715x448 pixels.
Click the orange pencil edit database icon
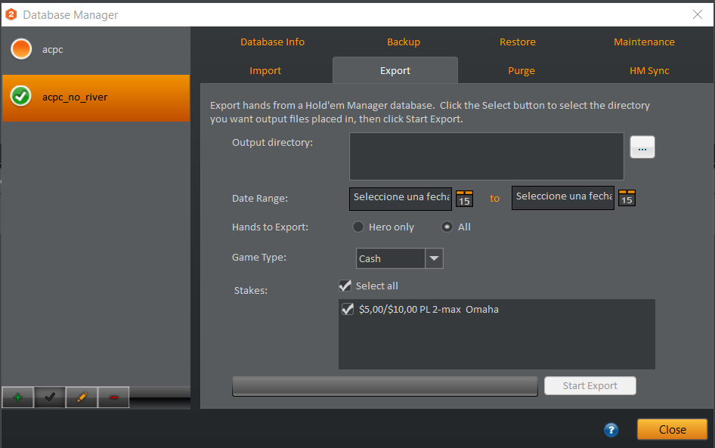click(82, 397)
